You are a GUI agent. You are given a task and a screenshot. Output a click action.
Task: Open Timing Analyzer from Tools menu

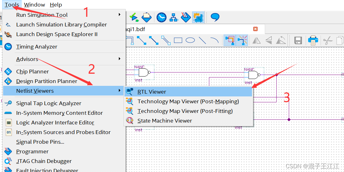[64, 47]
